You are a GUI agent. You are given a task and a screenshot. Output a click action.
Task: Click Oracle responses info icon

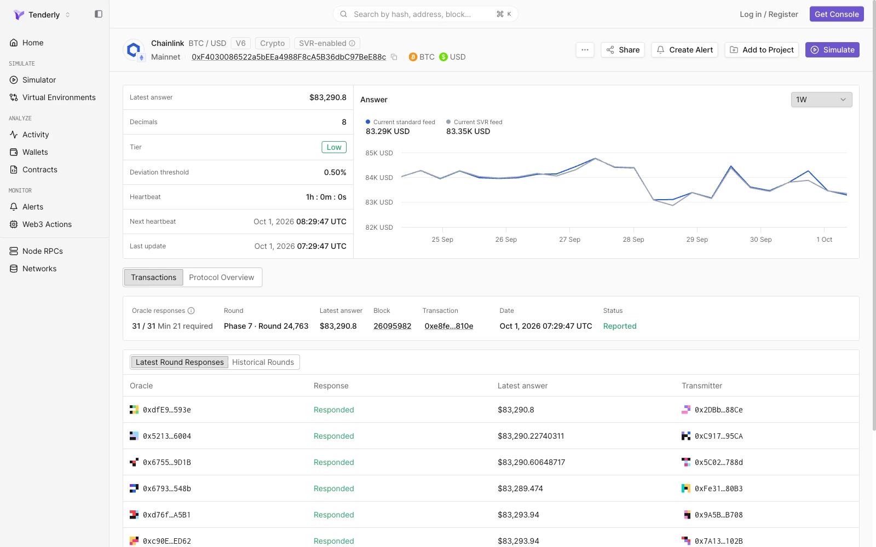pos(191,311)
